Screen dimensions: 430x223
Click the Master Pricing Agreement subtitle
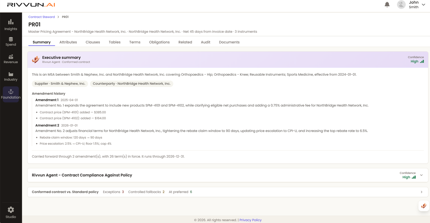coord(143,32)
